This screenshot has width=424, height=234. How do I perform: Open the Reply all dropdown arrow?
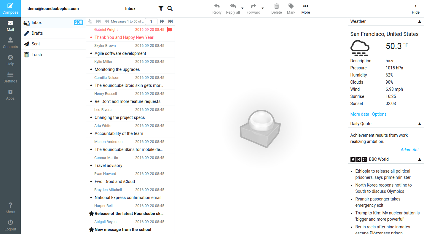click(x=242, y=8)
